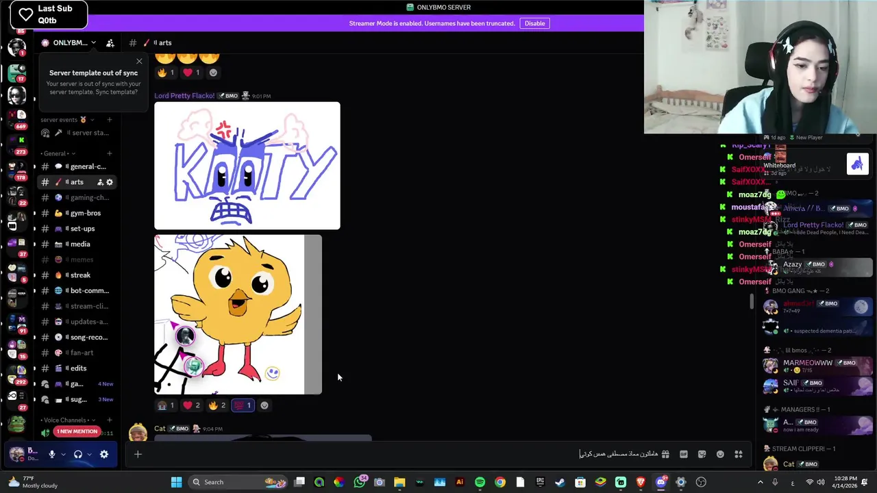Open the fan-art channel
Viewport: 877px width, 493px height.
(x=76, y=353)
